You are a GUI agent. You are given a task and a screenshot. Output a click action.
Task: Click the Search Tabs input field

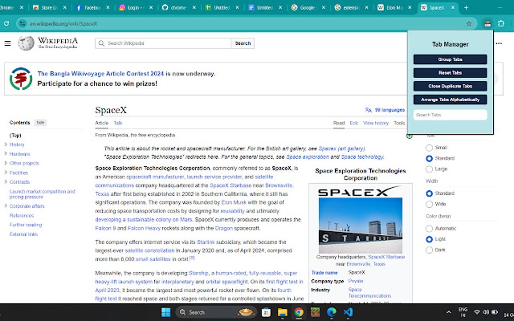(x=449, y=115)
